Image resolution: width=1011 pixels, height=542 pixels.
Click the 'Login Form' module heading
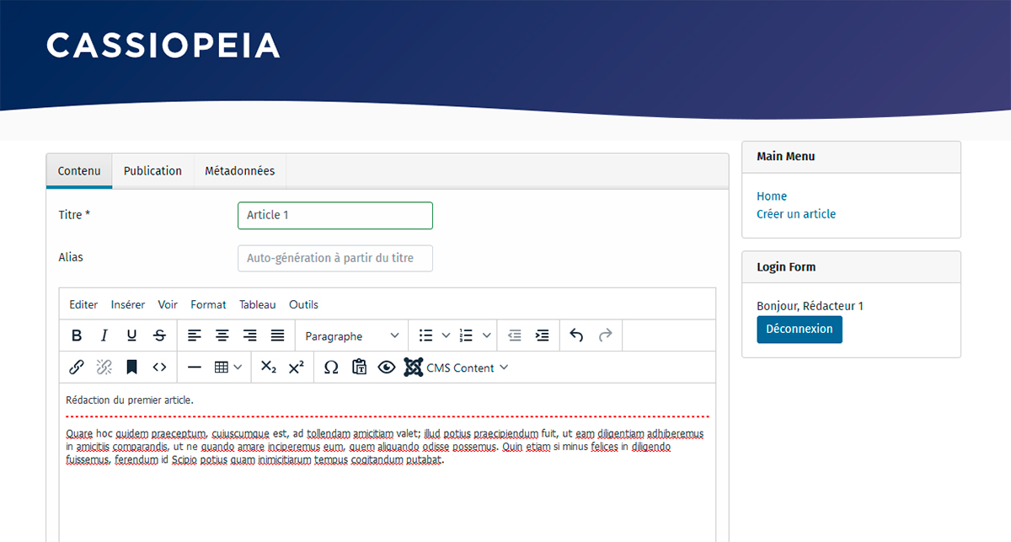point(786,266)
